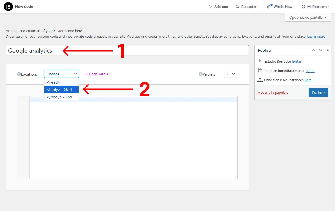Click the Mi Elementor user icon
The image size is (335, 211).
(x=303, y=7)
